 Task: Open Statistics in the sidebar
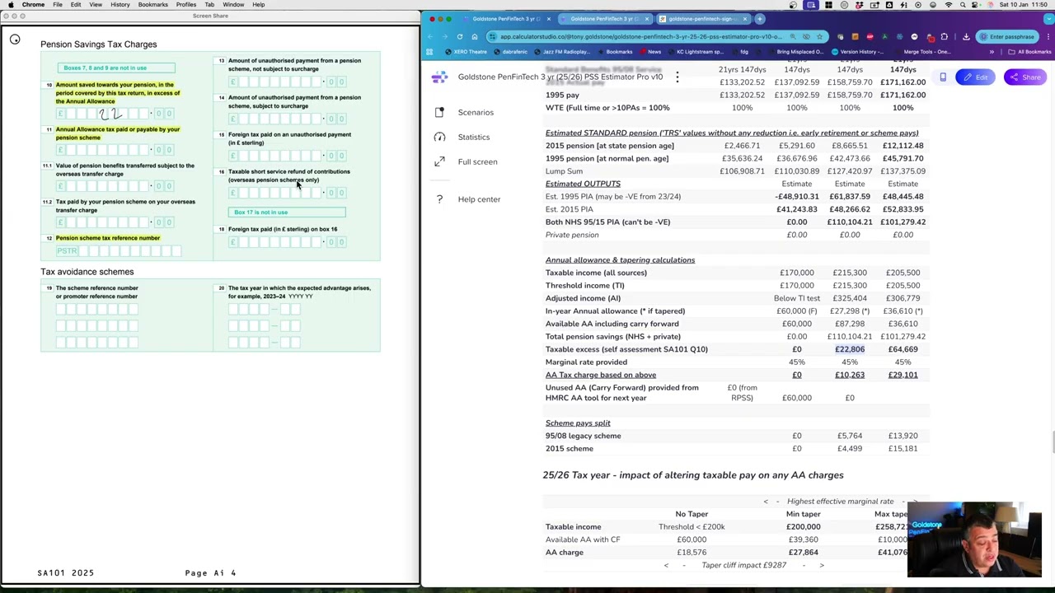click(473, 137)
